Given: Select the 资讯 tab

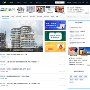Looking at the screenshot, I should point(13,16).
